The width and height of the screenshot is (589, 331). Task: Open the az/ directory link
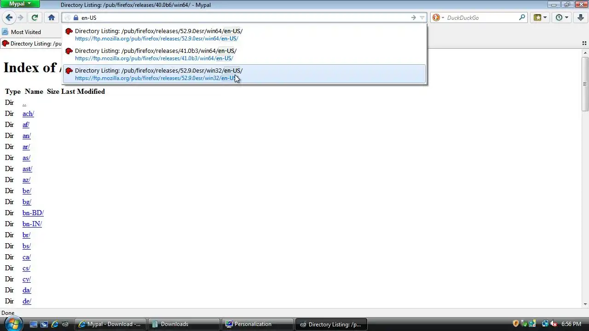(x=26, y=180)
